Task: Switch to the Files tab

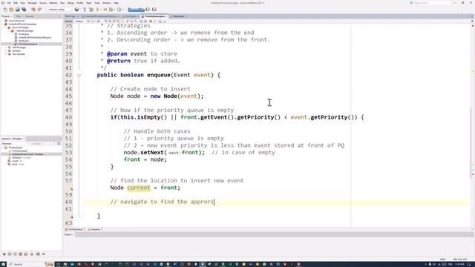Action: 19,16
